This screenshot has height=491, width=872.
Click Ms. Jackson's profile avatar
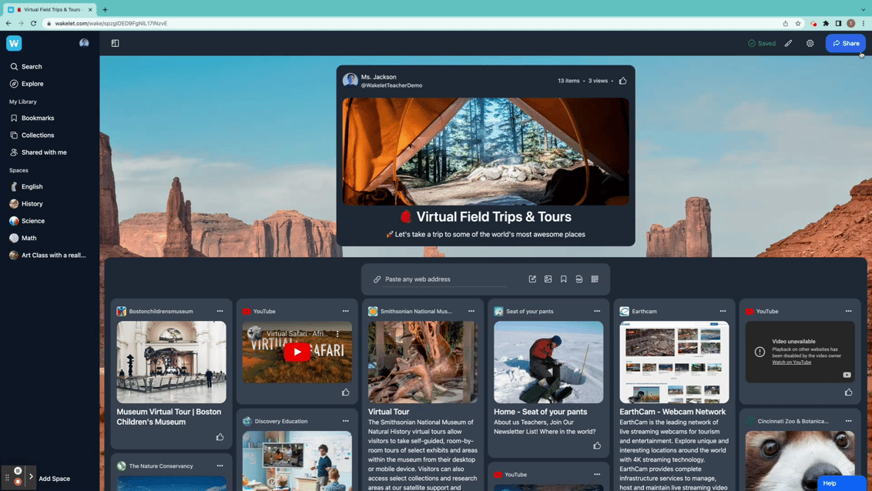[350, 80]
